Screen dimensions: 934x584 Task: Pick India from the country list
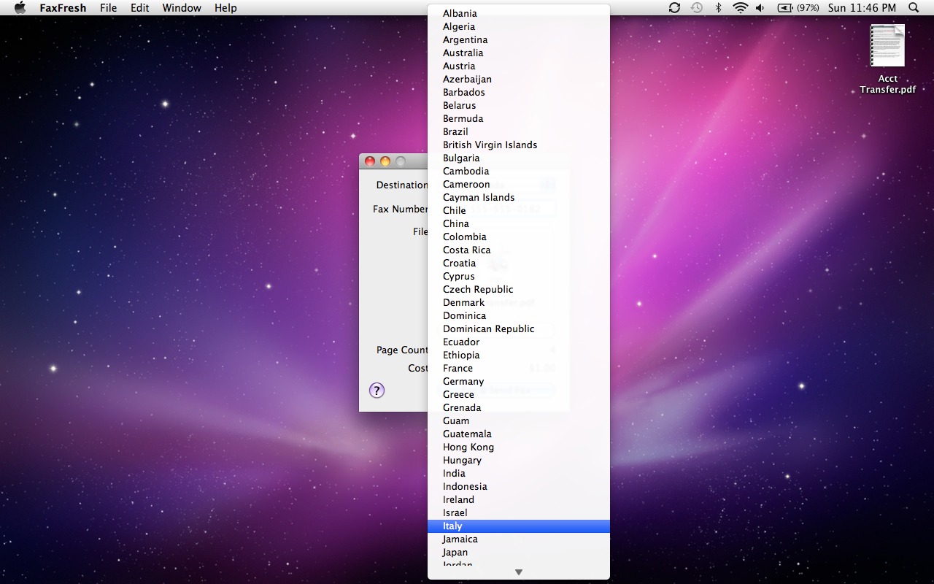click(x=519, y=473)
